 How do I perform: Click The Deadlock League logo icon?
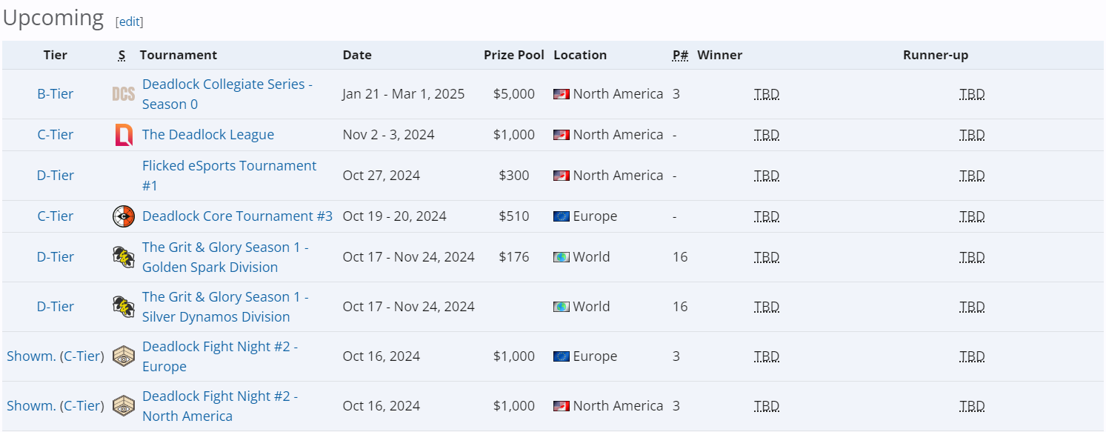[124, 135]
